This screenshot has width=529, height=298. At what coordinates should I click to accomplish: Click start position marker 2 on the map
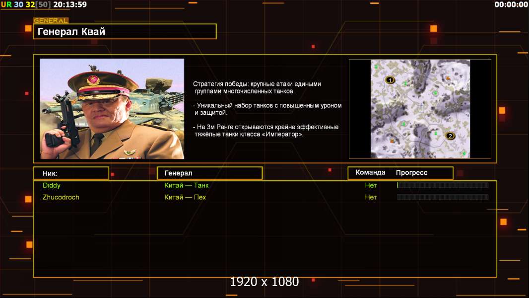(x=450, y=136)
